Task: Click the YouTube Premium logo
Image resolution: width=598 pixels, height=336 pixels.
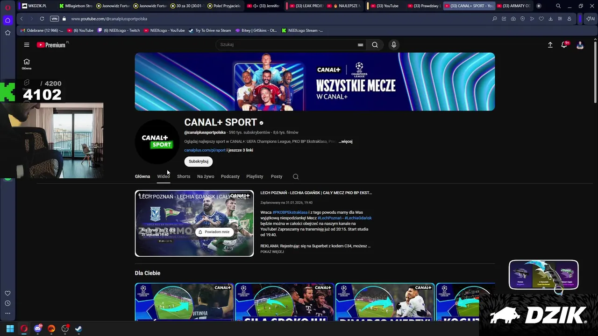Action: coord(51,45)
